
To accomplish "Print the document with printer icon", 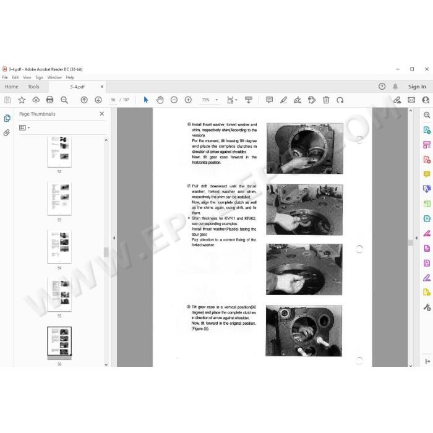I will (49, 100).
